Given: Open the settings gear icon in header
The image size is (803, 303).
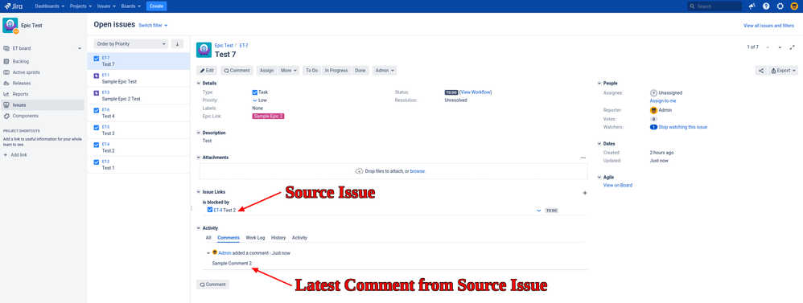Looking at the screenshot, I should click(x=780, y=6).
